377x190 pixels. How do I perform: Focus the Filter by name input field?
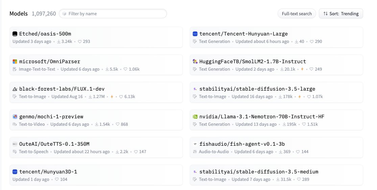coord(113,14)
